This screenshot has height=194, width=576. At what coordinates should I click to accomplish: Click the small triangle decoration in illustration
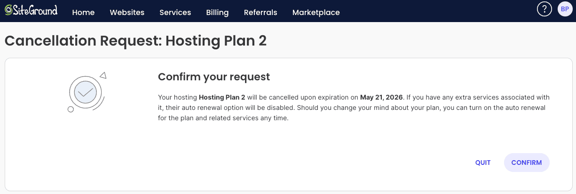103,75
